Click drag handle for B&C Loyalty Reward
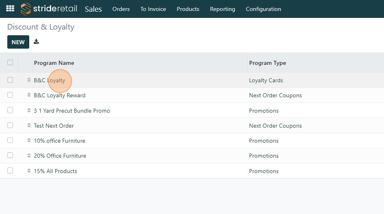Image resolution: width=384 pixels, height=214 pixels. [x=29, y=95]
